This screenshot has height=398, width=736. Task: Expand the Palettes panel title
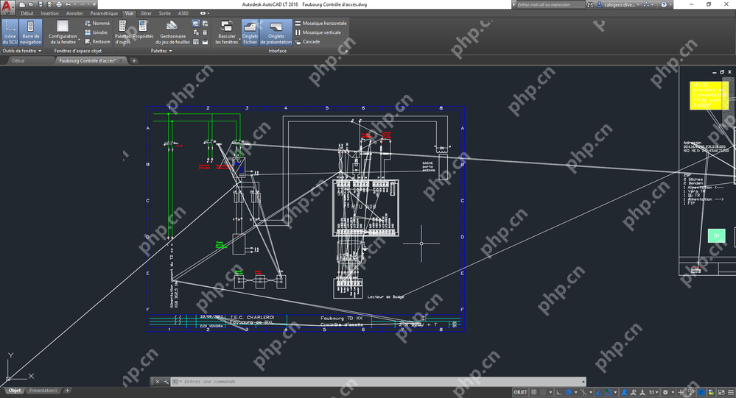[x=161, y=51]
